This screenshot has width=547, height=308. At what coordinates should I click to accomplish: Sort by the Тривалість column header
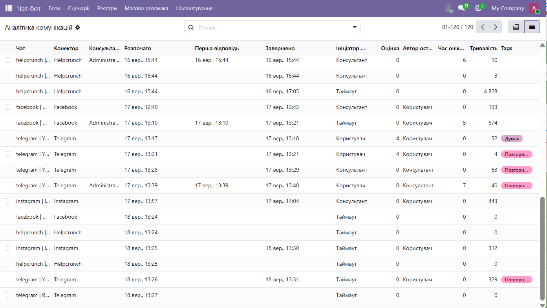tap(483, 48)
